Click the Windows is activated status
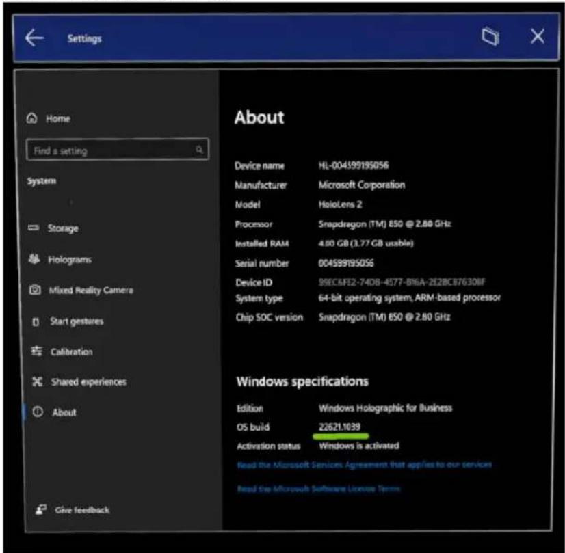565x553 pixels. point(359,446)
